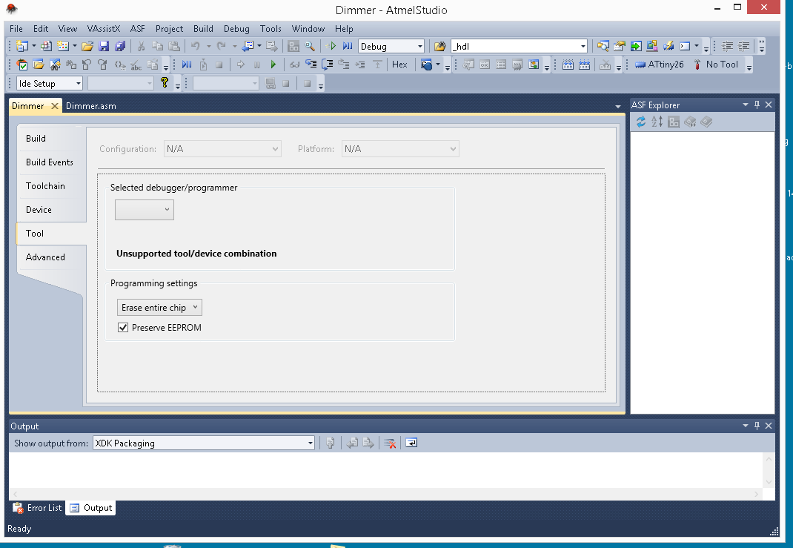The image size is (793, 548).
Task: Open the Debug menu
Action: click(236, 29)
